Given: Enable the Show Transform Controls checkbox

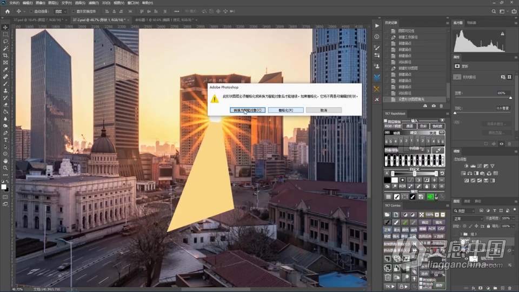Looking at the screenshot, I should [74, 11].
